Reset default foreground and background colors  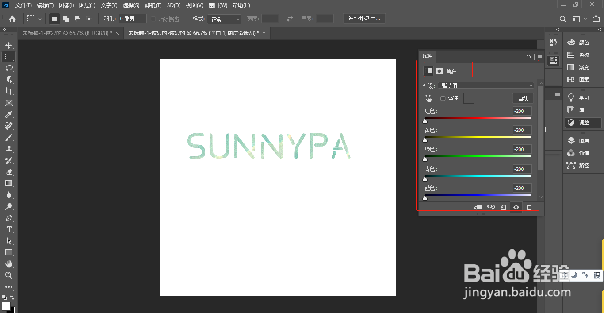click(x=4, y=298)
